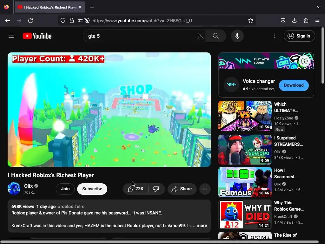Open the 'I Surprised STREAMERS...' thumbnail
325x244 pixels.
click(245, 150)
